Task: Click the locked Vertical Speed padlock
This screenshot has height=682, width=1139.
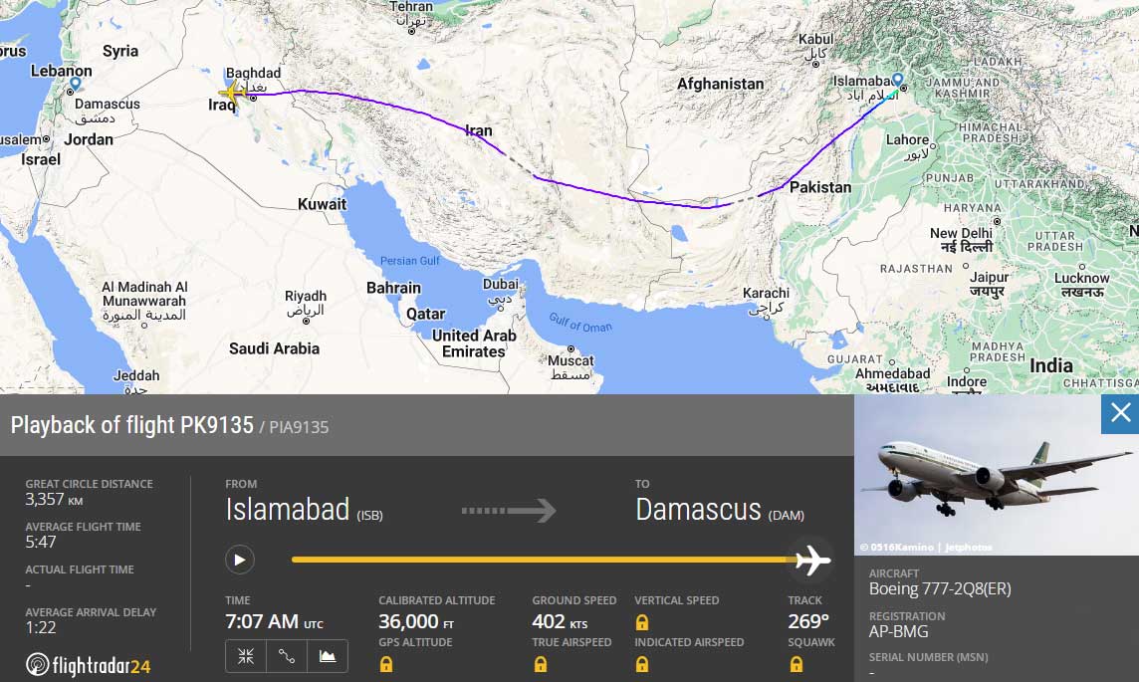Action: (642, 622)
